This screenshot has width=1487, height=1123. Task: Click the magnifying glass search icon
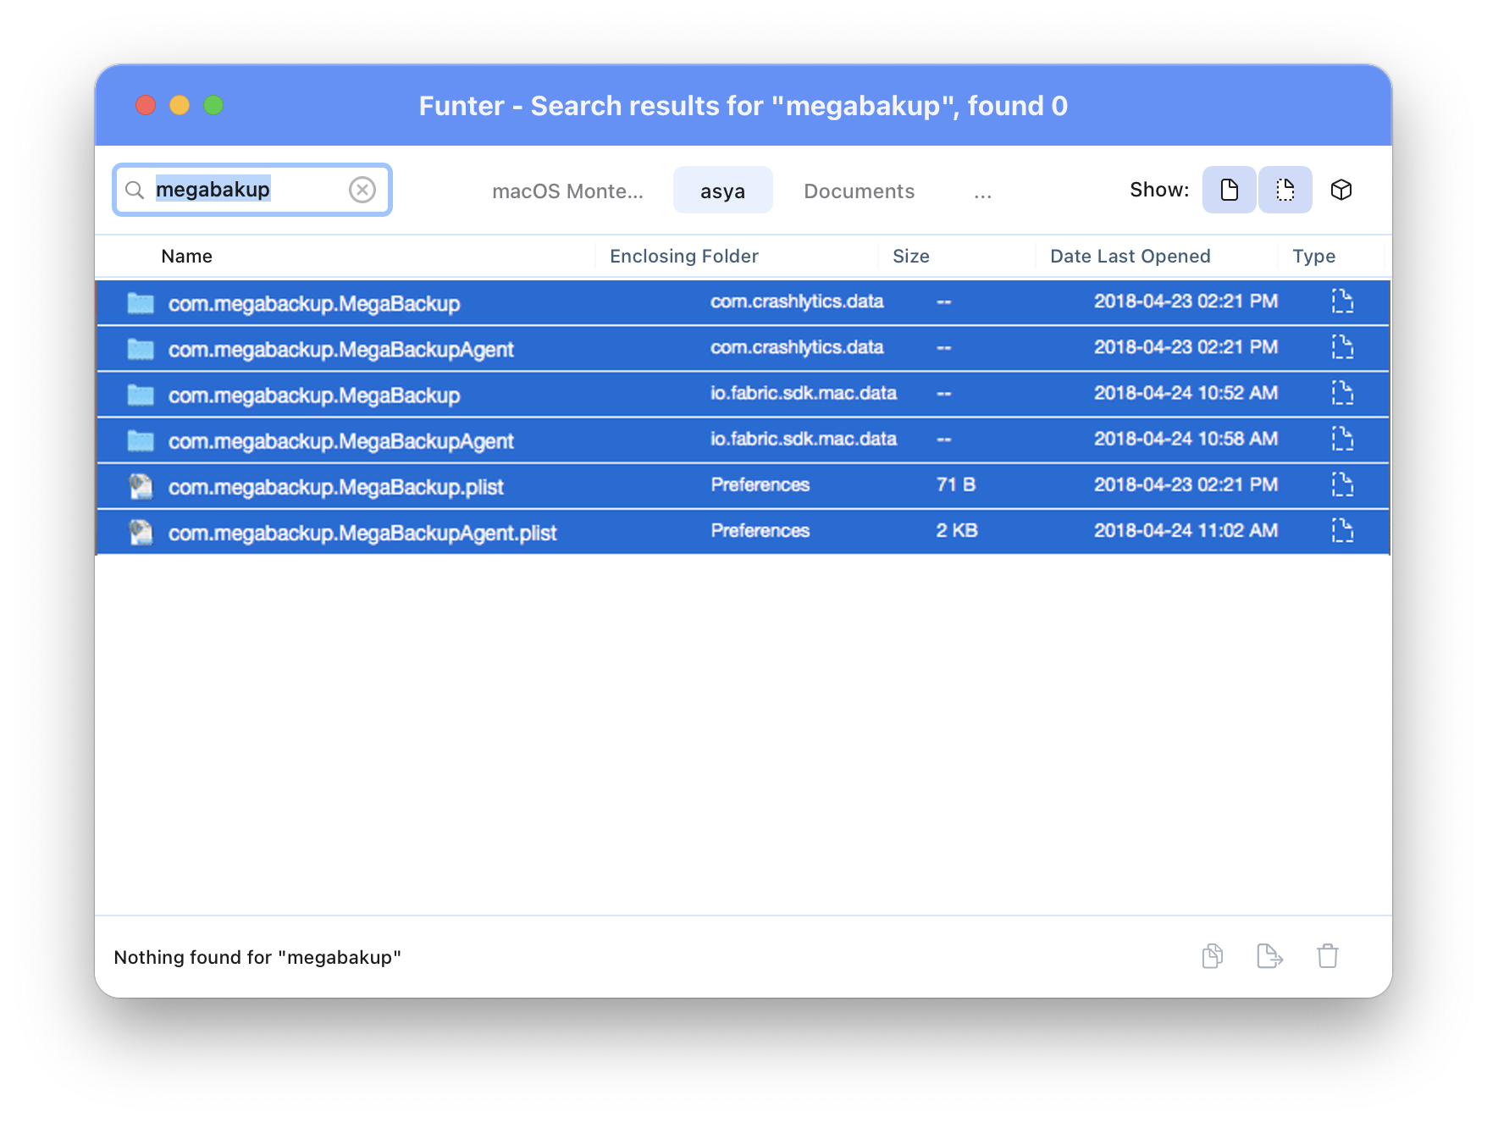click(x=135, y=190)
